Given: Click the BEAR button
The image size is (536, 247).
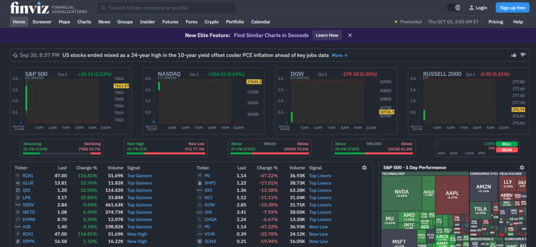Looking at the screenshot, I should (x=507, y=150).
